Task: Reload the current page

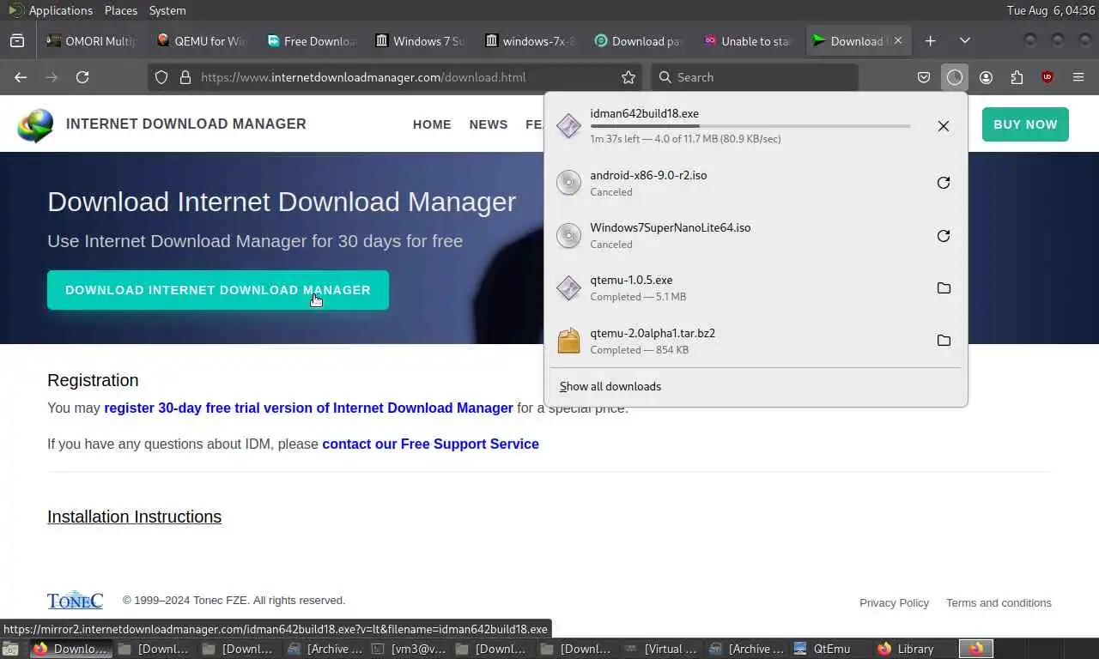Action: click(82, 77)
